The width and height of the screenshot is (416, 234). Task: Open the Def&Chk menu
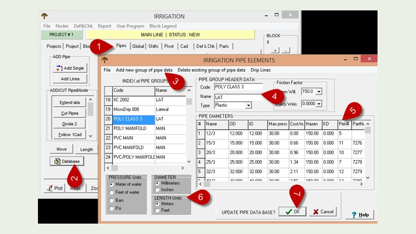[x=83, y=26]
